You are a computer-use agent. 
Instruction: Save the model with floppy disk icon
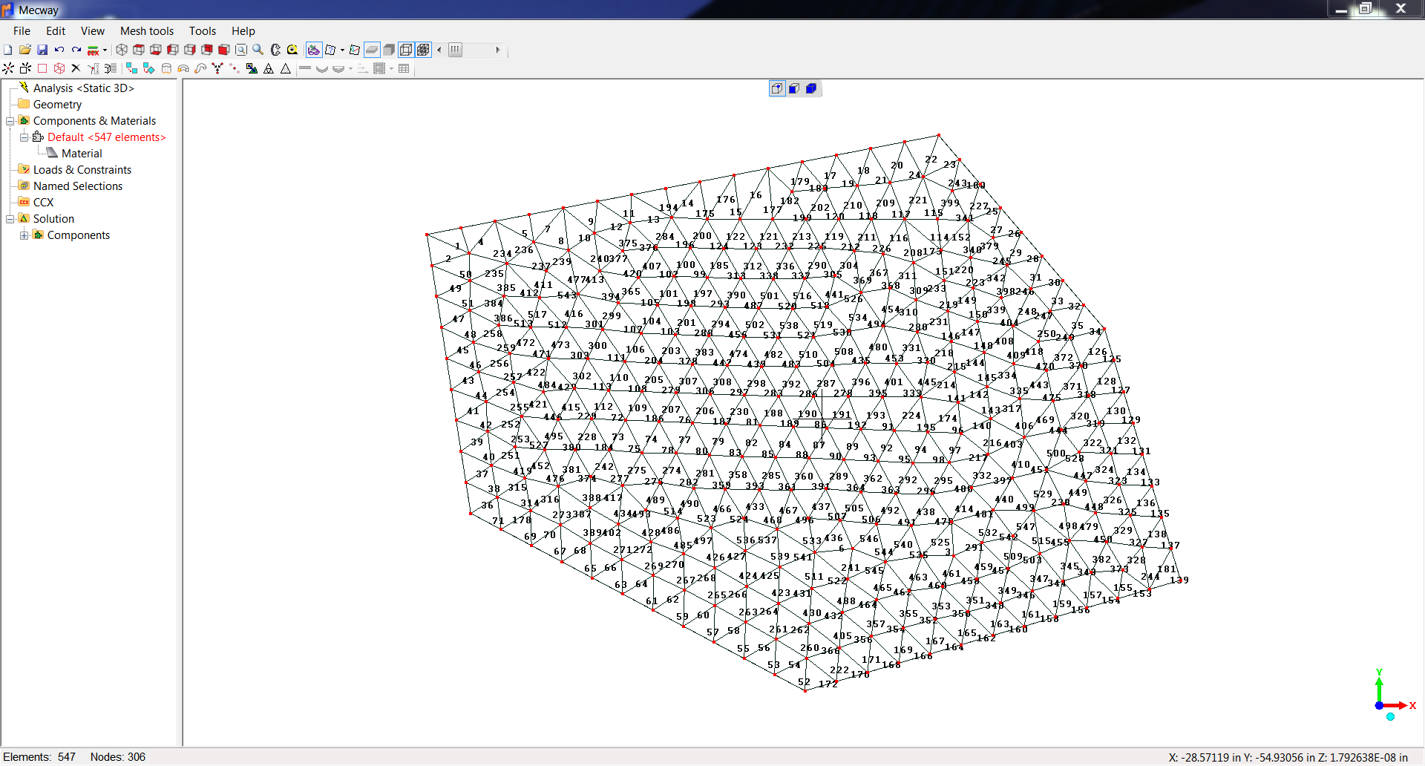tap(42, 50)
